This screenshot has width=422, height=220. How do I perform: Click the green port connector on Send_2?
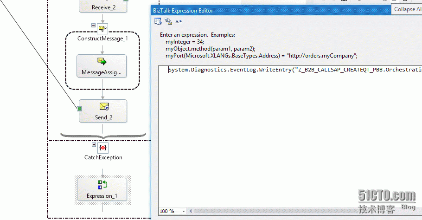(79, 109)
